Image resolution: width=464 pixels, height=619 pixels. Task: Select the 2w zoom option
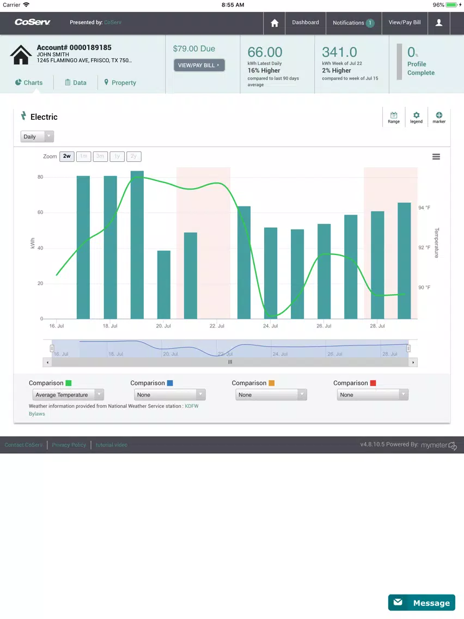67,156
